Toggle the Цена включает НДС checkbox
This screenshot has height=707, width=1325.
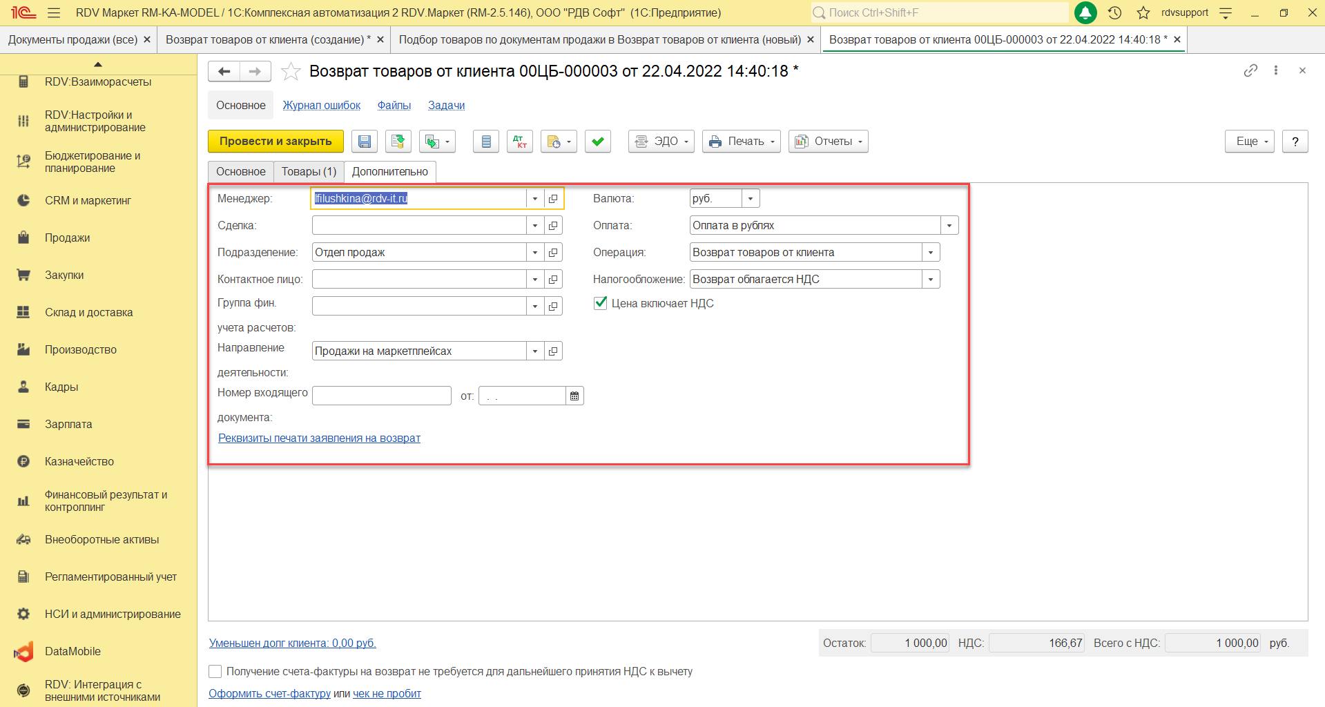coord(601,303)
